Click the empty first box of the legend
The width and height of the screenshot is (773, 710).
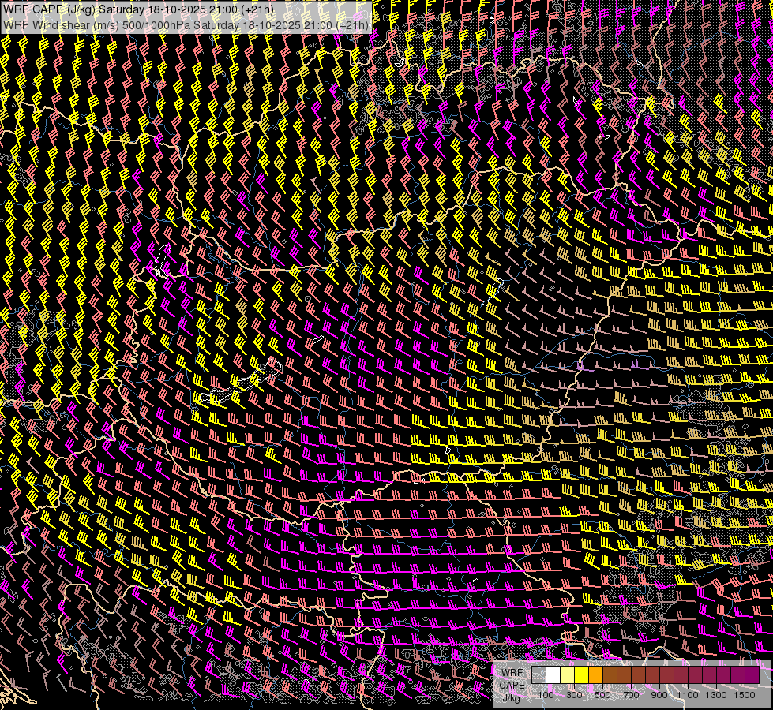tap(539, 675)
